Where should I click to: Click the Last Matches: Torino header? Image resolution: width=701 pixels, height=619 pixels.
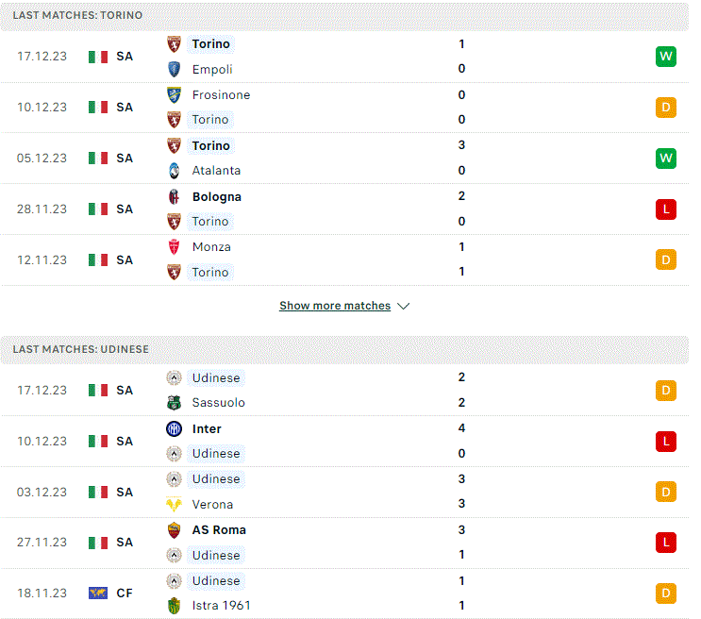(344, 15)
